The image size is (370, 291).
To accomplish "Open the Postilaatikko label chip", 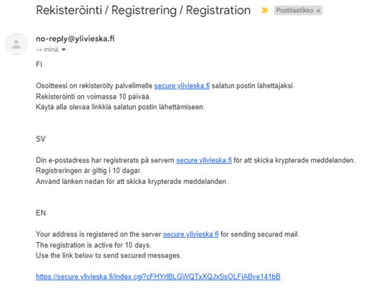I will [294, 10].
